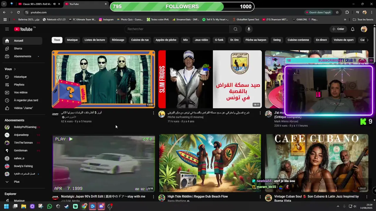
Task: Open the YouTube hamburger guide menu
Action: point(7,29)
